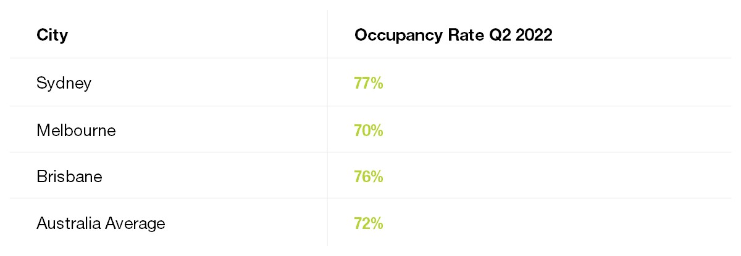This screenshot has height=256, width=741.
Task: Select the Melbourne city cell
Action: coord(76,130)
